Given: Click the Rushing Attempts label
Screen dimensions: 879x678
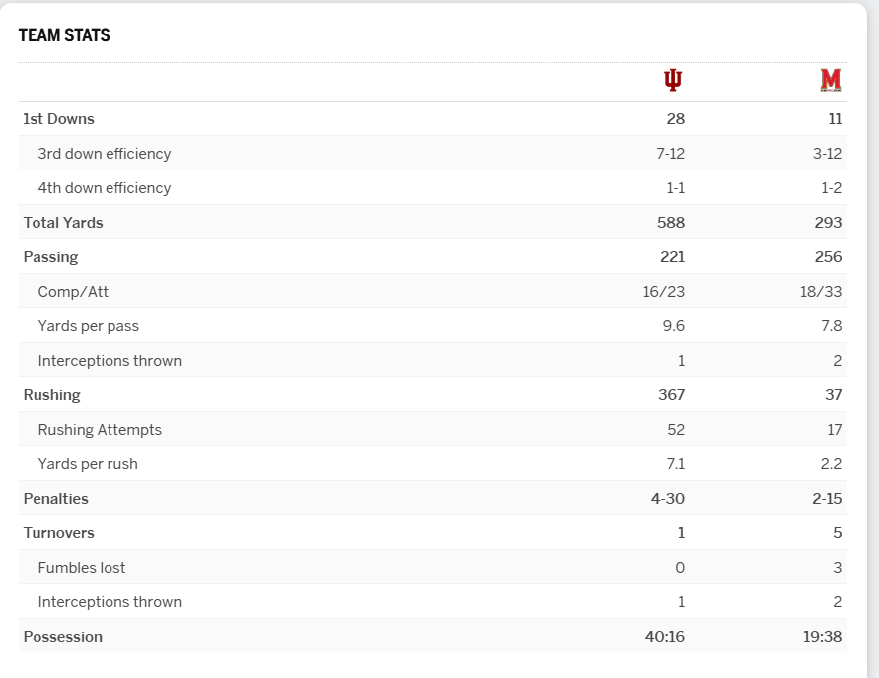Looking at the screenshot, I should point(100,430).
